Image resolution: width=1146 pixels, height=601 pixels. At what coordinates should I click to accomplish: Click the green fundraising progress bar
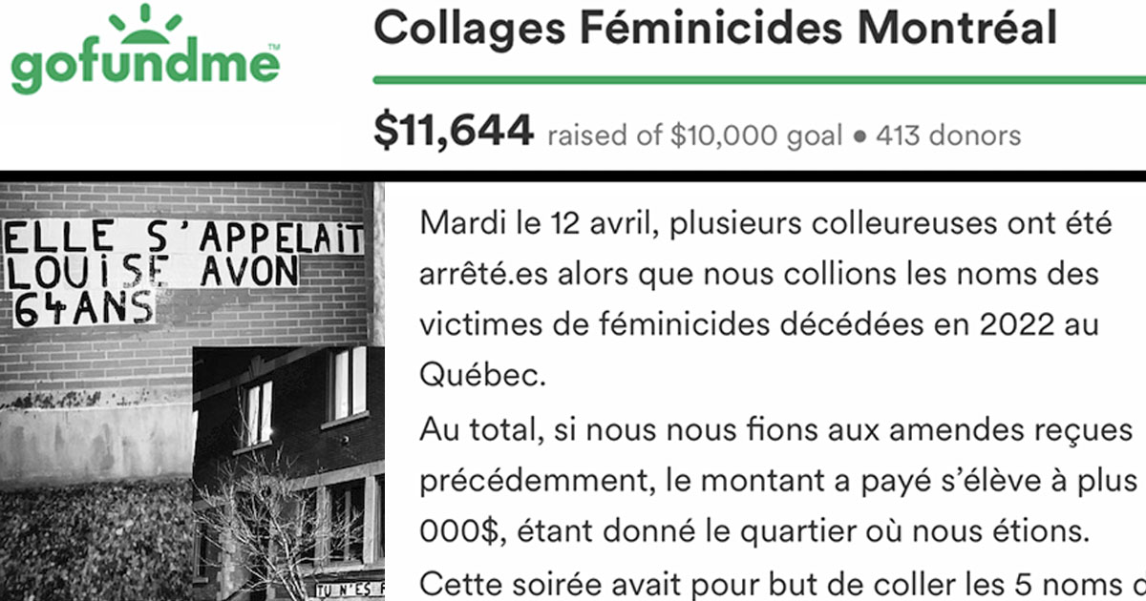pyautogui.click(x=759, y=80)
